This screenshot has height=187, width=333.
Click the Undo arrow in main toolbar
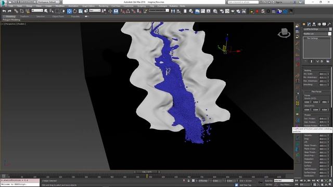tap(4, 11)
